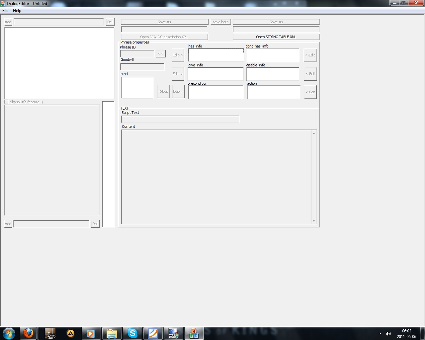Launch Skype from the taskbar

coord(132,333)
